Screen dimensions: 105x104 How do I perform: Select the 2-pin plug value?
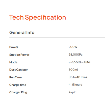click(x=72, y=92)
